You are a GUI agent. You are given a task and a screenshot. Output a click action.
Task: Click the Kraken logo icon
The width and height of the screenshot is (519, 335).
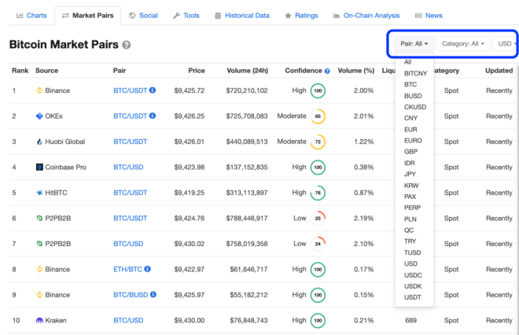(39, 321)
